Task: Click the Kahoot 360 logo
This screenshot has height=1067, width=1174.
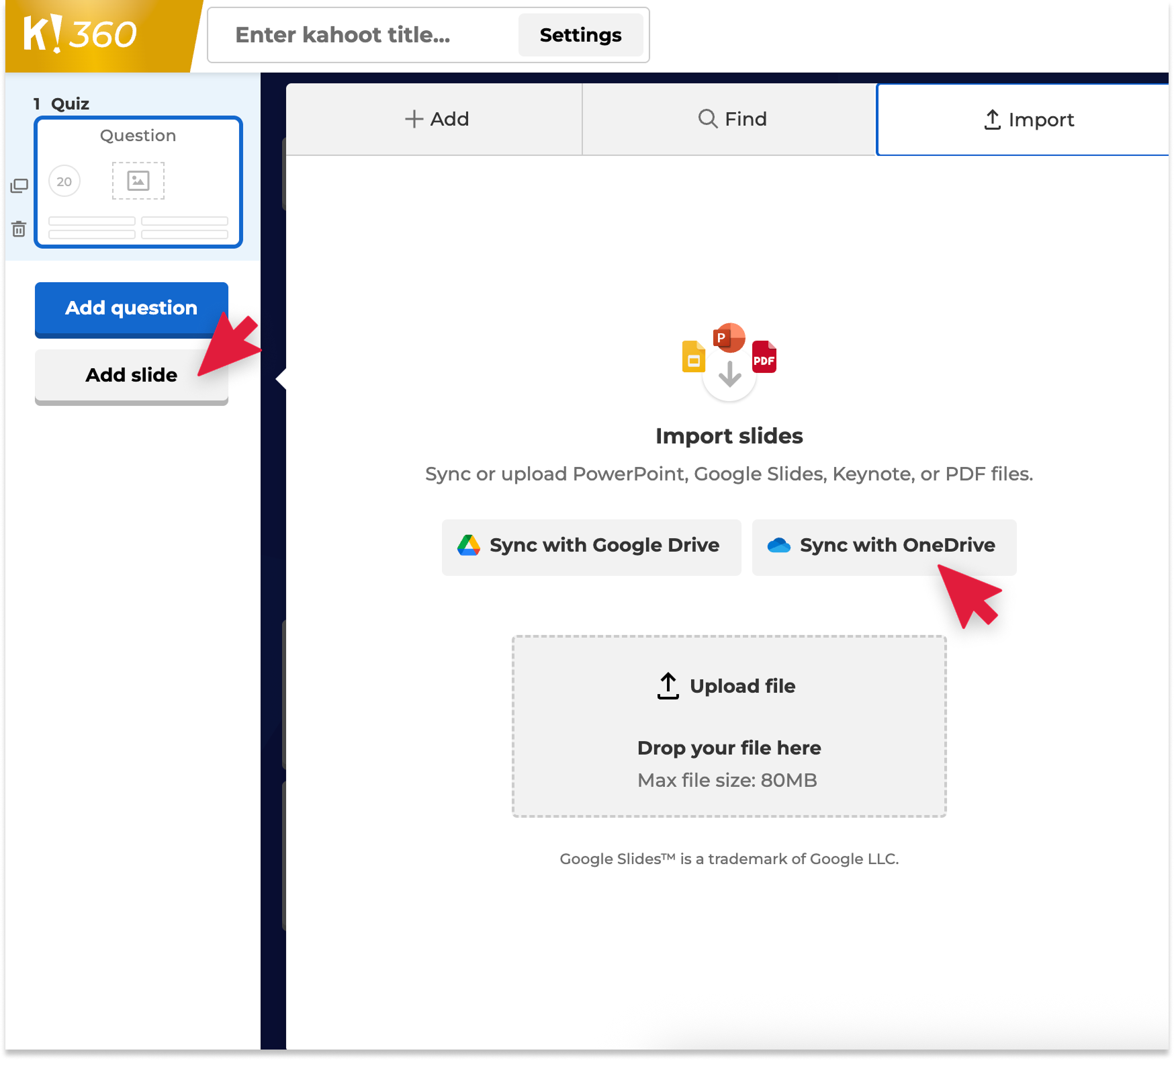Action: pyautogui.click(x=80, y=34)
